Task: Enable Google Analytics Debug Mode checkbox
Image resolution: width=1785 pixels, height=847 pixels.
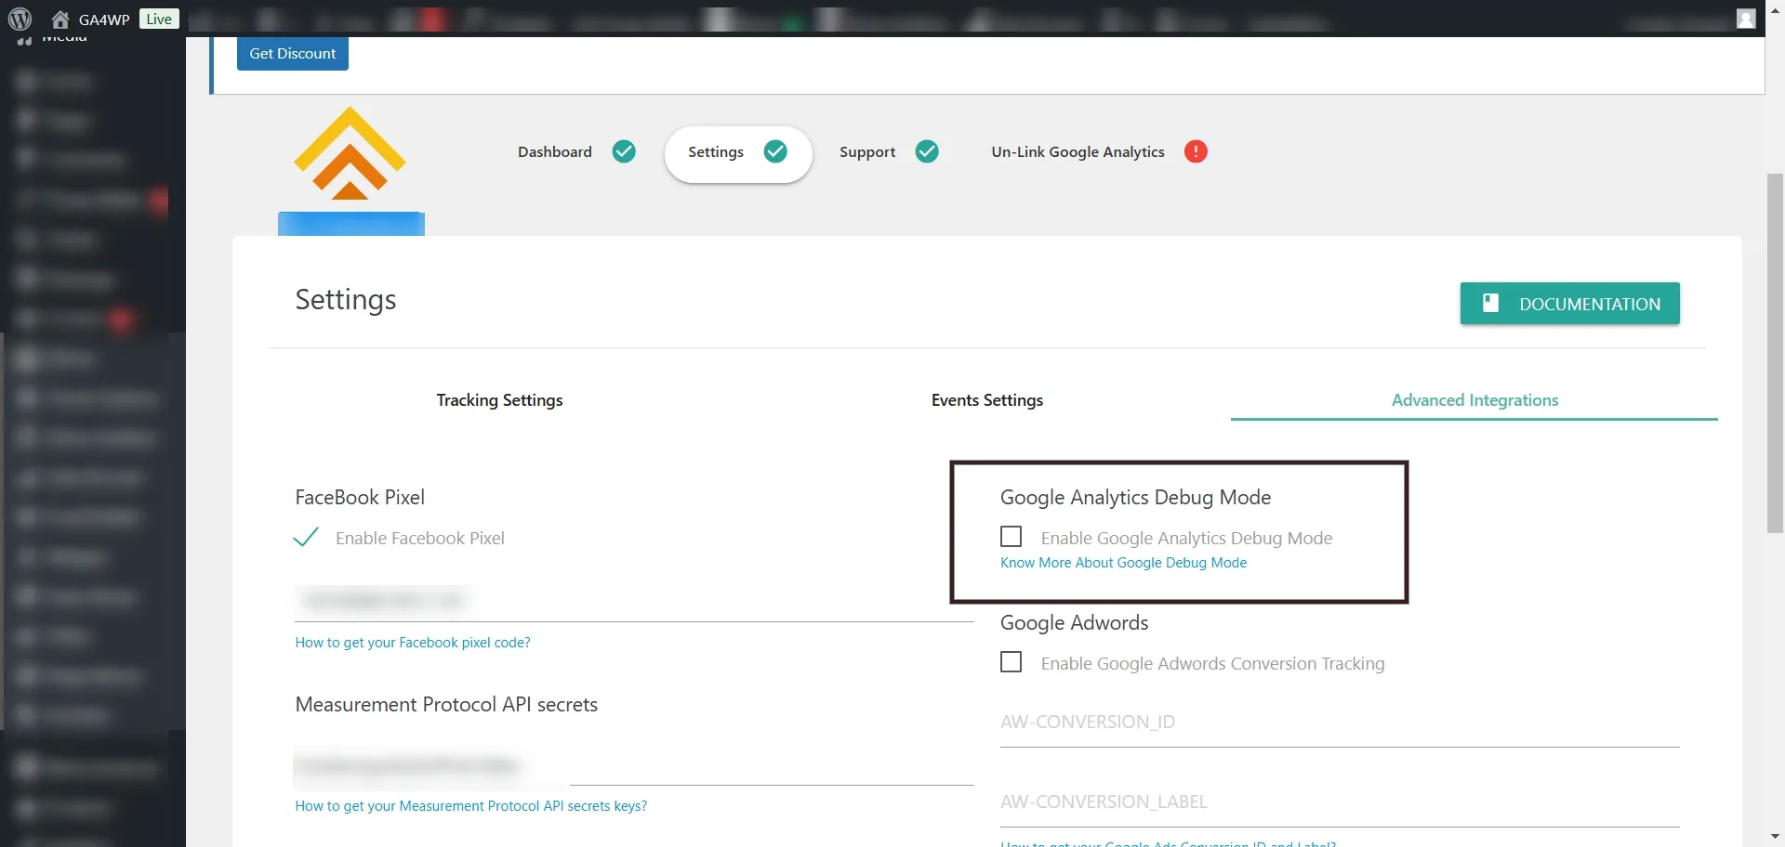Action: pyautogui.click(x=1011, y=537)
